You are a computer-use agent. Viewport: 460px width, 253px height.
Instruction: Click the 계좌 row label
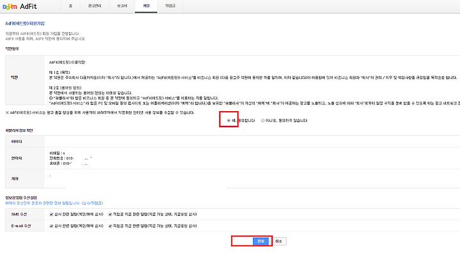pyautogui.click(x=15, y=178)
